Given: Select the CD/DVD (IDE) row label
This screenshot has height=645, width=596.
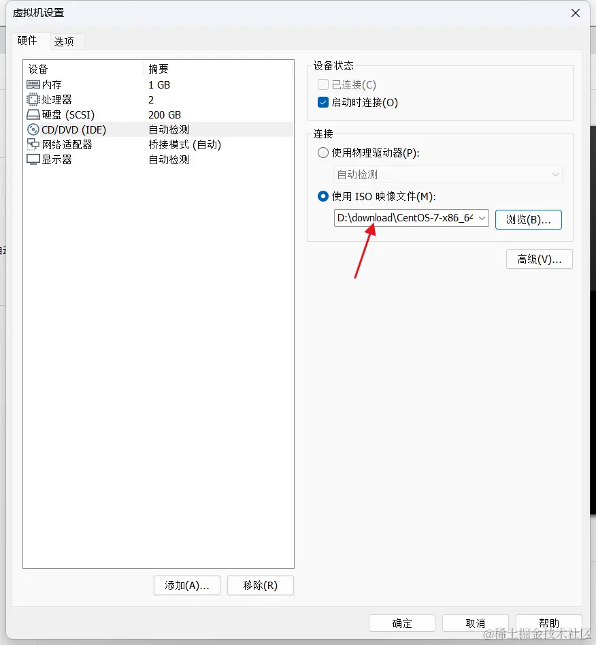Looking at the screenshot, I should click(x=74, y=129).
